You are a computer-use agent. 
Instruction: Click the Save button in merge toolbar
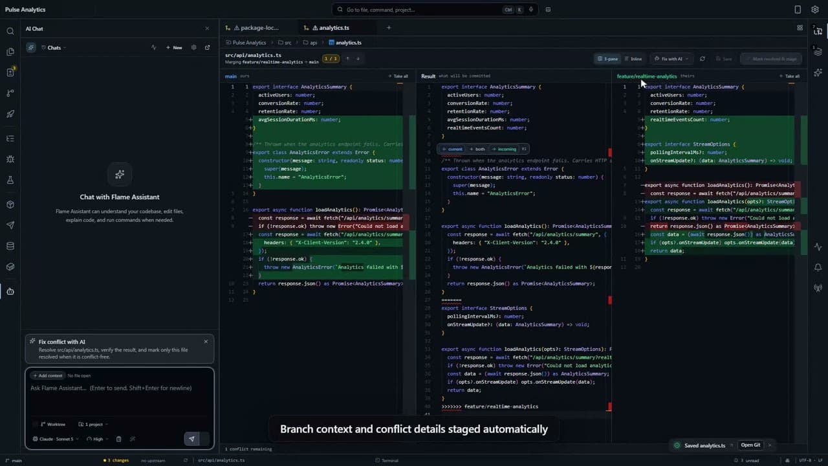pos(724,59)
